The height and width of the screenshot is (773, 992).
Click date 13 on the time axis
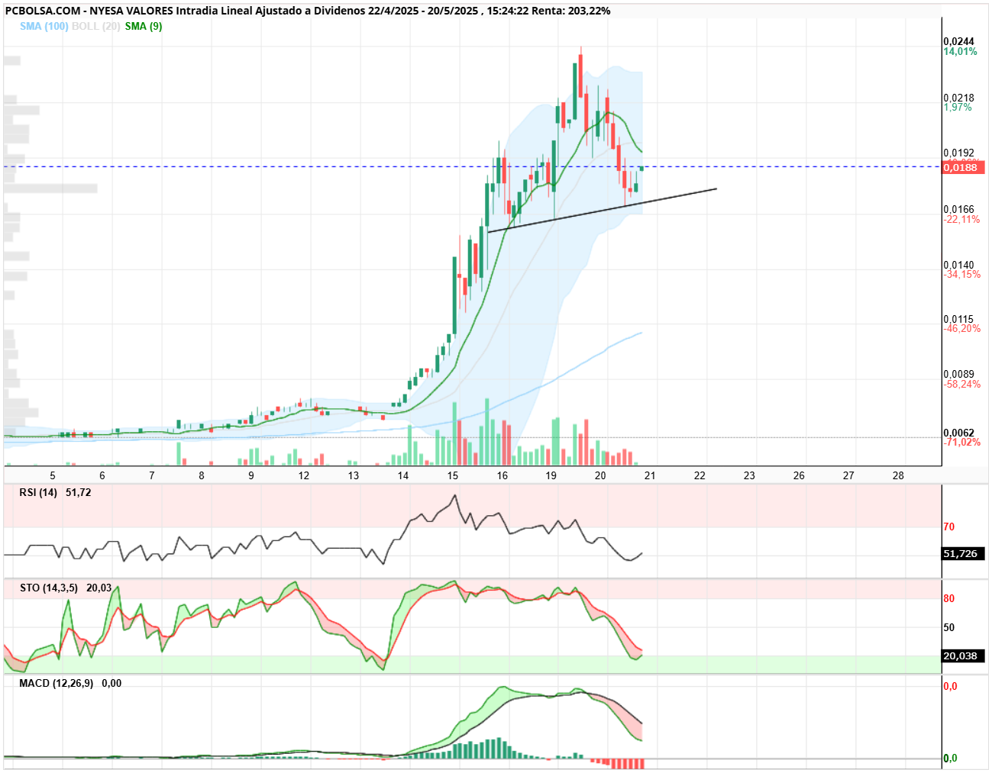point(354,475)
